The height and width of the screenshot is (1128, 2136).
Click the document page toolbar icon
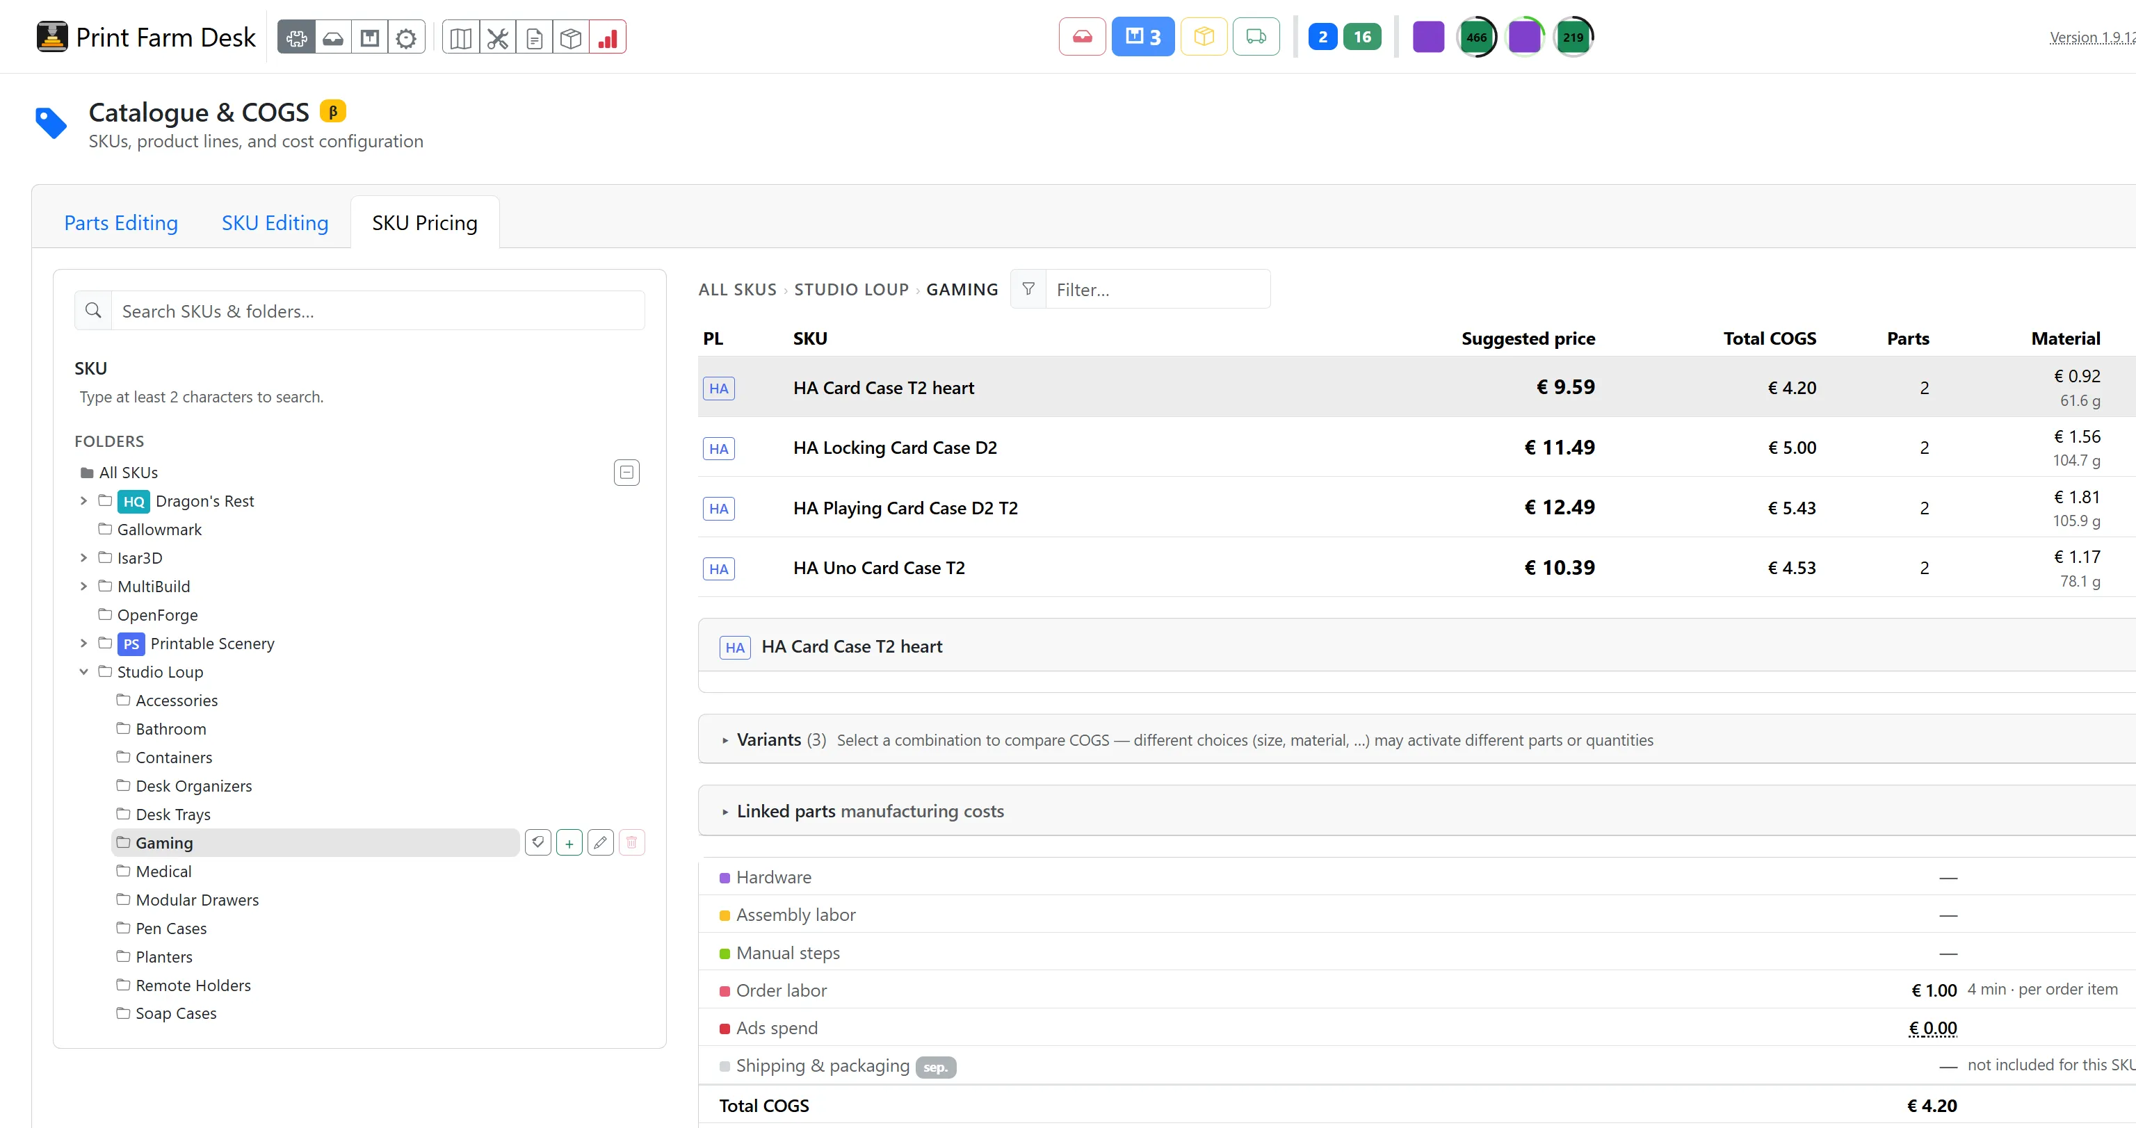(x=534, y=38)
